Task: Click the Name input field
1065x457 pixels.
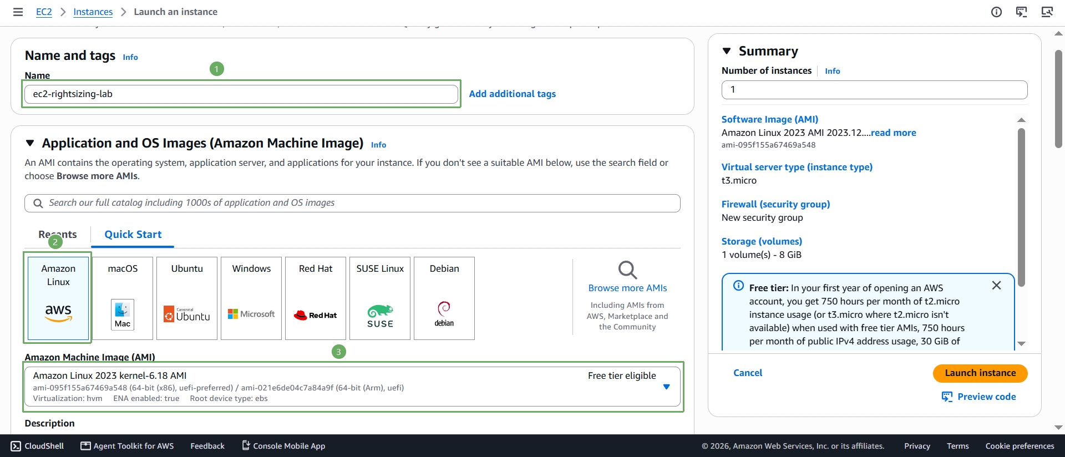Action: click(x=241, y=94)
